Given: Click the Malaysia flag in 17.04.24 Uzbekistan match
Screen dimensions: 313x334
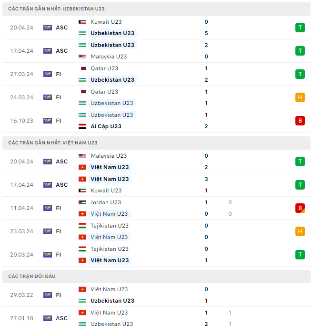Looking at the screenshot, I should pyautogui.click(x=83, y=57).
